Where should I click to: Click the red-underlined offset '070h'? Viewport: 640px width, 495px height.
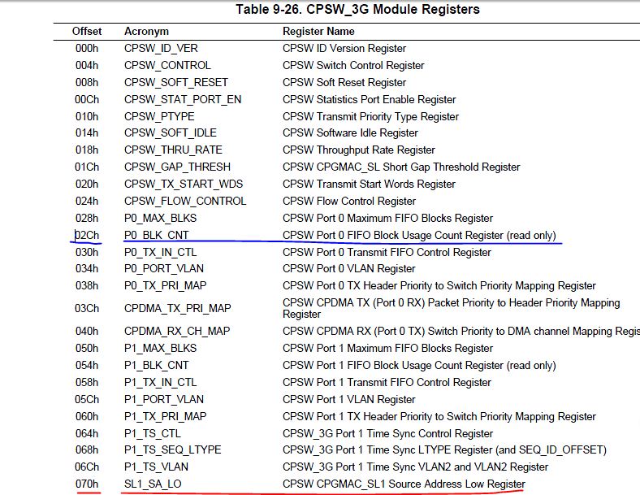87,484
